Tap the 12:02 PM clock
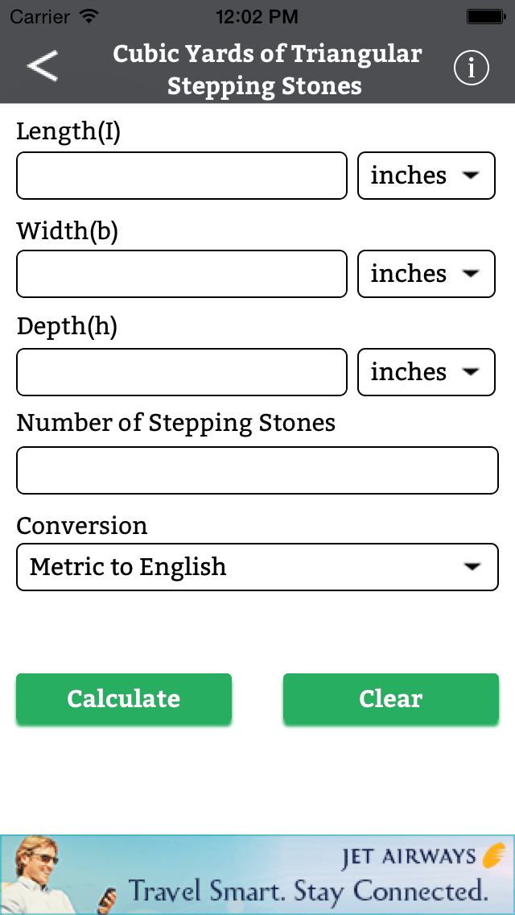The image size is (515, 915). click(x=257, y=16)
